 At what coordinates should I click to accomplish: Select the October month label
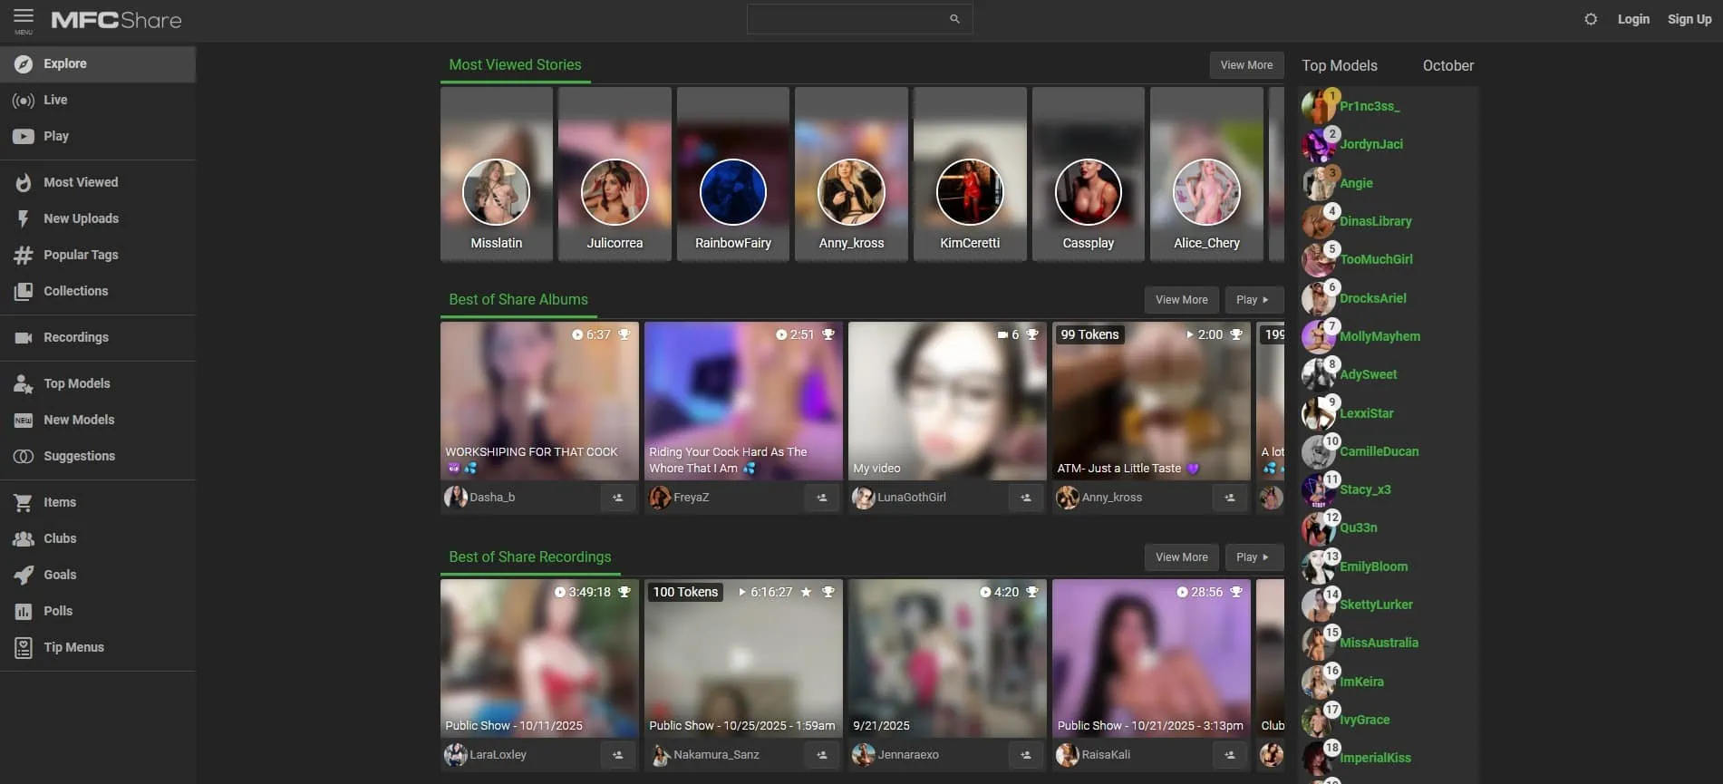tap(1447, 66)
